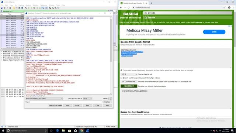
Task: Click Filter Out This Stream button
Action: coord(55,106)
